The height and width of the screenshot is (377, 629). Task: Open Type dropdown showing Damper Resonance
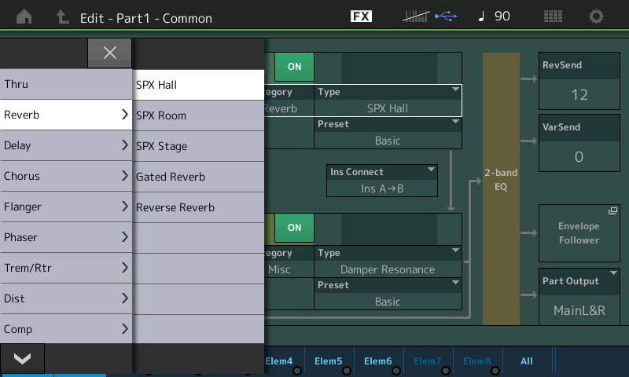coord(388,262)
